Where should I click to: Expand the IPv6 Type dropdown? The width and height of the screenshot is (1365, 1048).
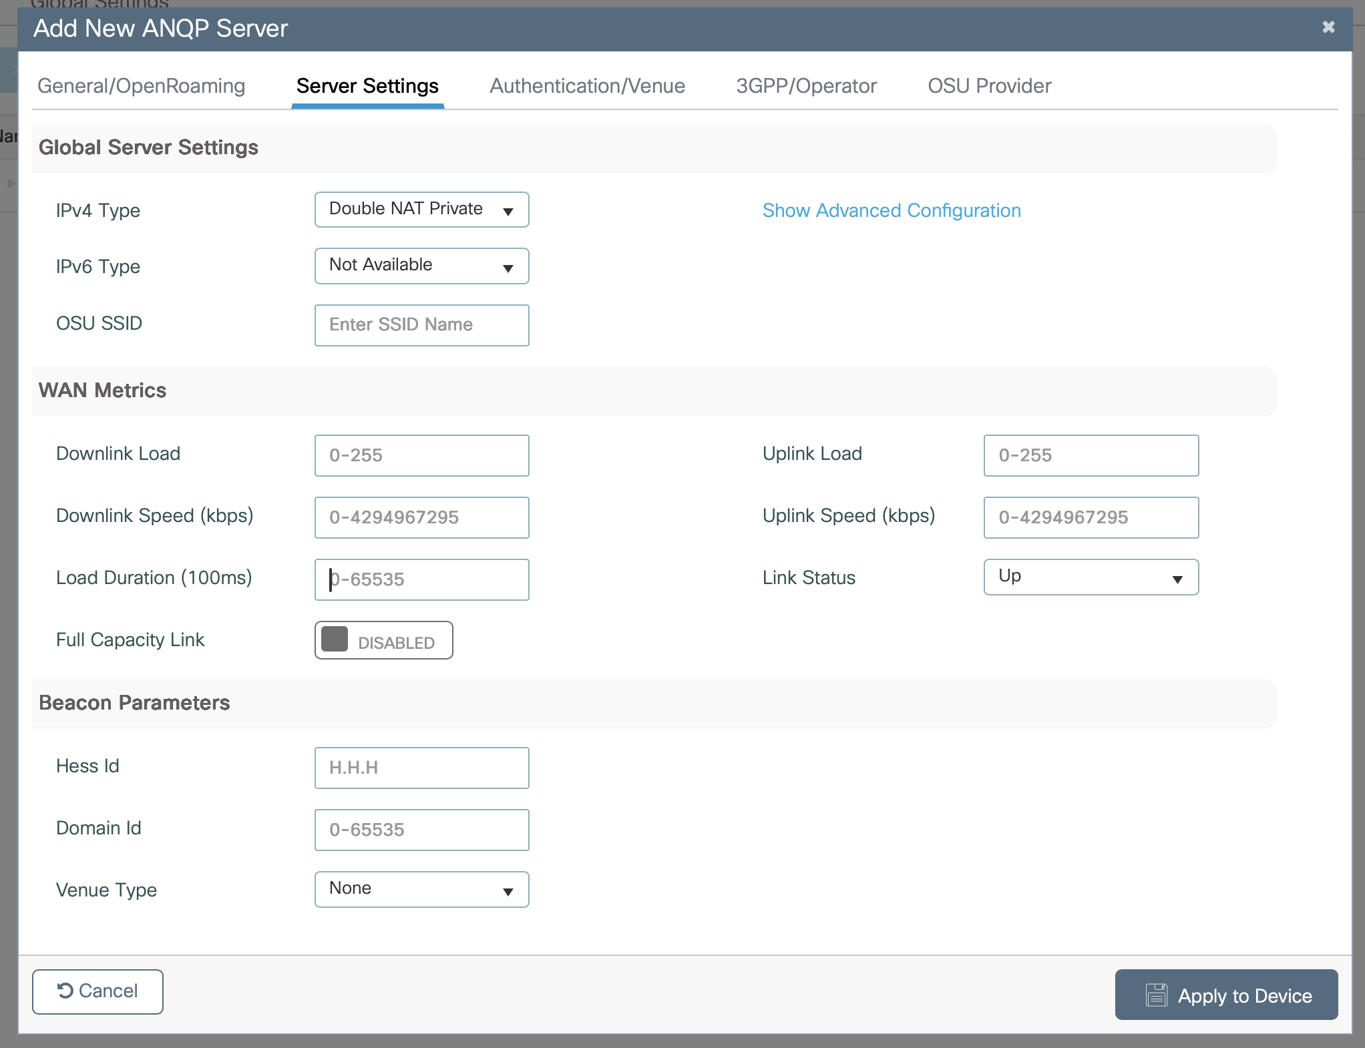[x=421, y=266]
